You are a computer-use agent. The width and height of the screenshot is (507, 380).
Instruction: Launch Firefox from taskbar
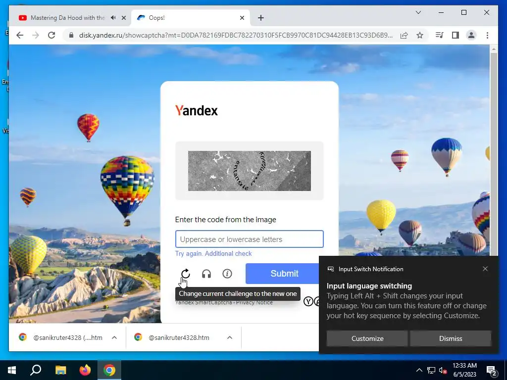coord(85,370)
